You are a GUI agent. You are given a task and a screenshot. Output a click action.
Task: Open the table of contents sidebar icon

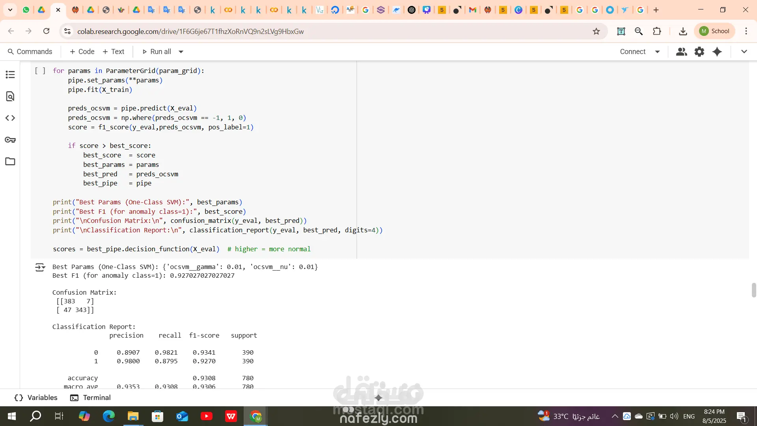coord(10,75)
